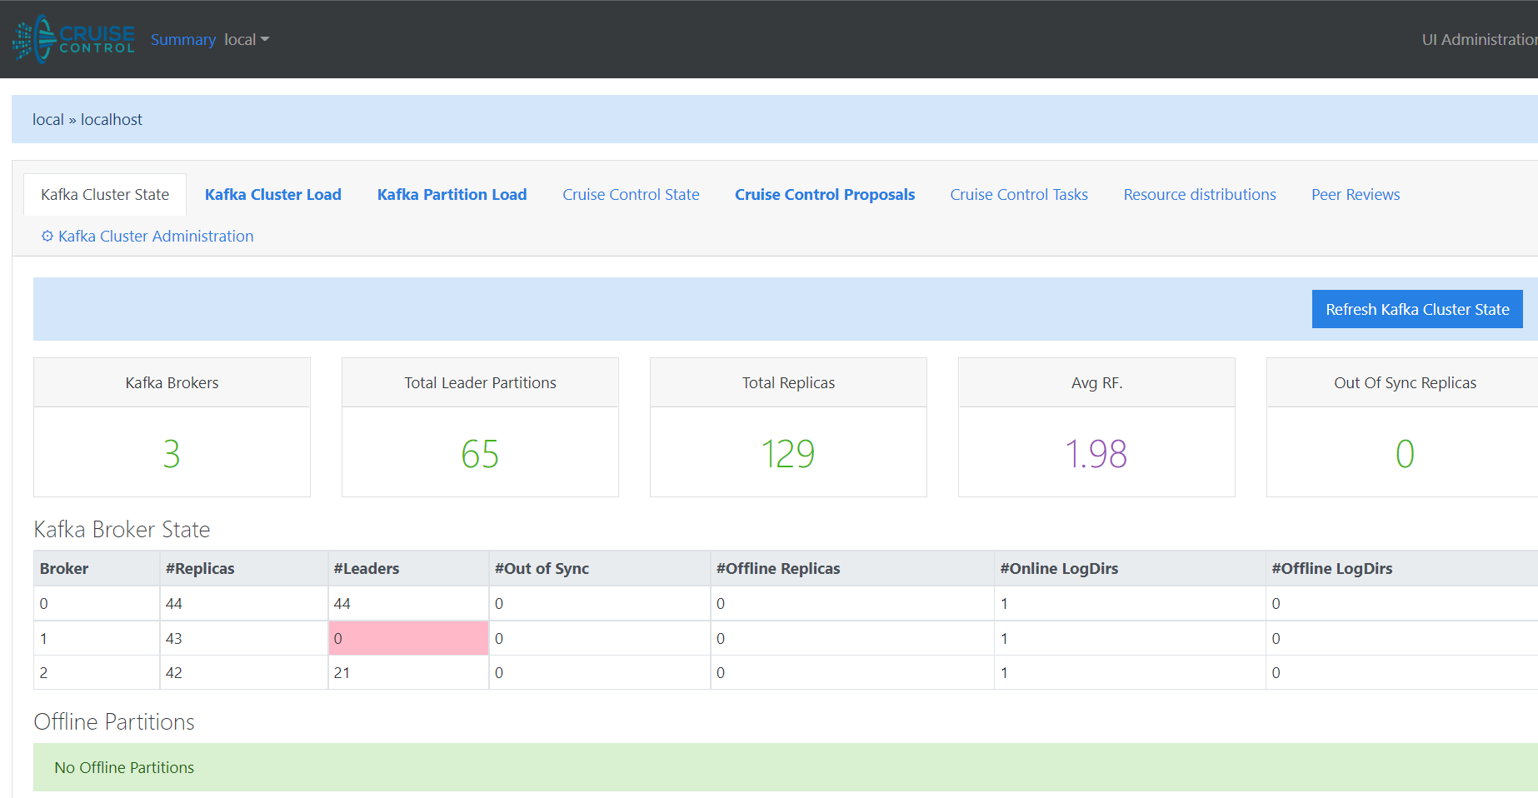
Task: Click the Cruise Control logo
Action: point(73,39)
